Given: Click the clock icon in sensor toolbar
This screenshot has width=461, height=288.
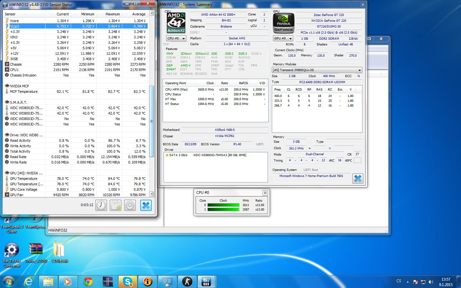Looking at the screenshot, I should [x=101, y=205].
